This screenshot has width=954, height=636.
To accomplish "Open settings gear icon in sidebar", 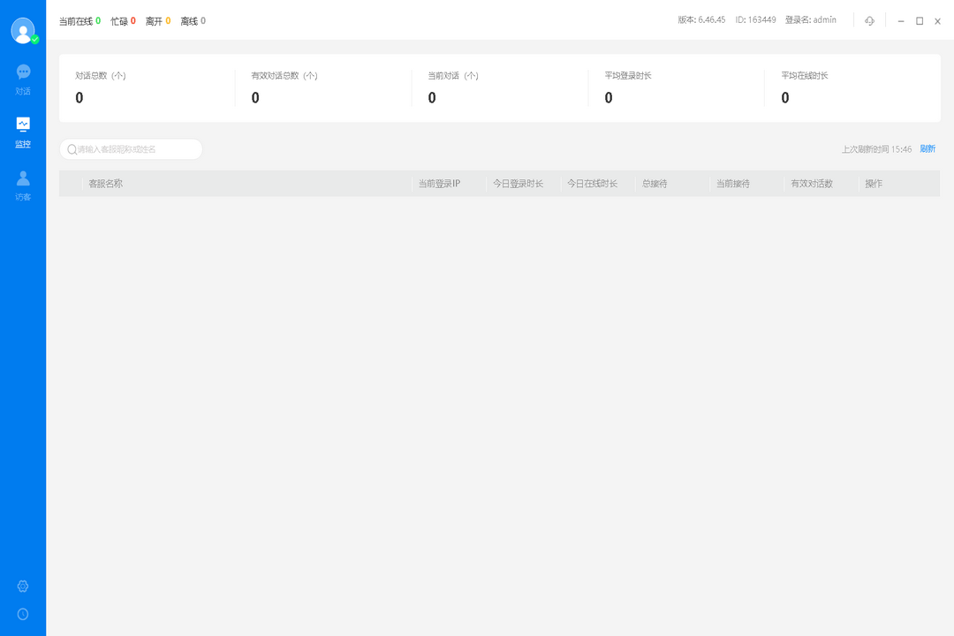I will (x=23, y=587).
